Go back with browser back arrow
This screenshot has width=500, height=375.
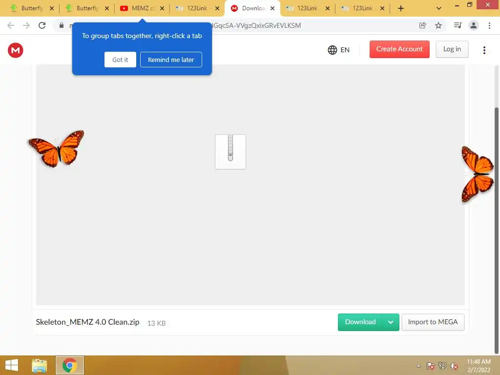pyautogui.click(x=11, y=25)
